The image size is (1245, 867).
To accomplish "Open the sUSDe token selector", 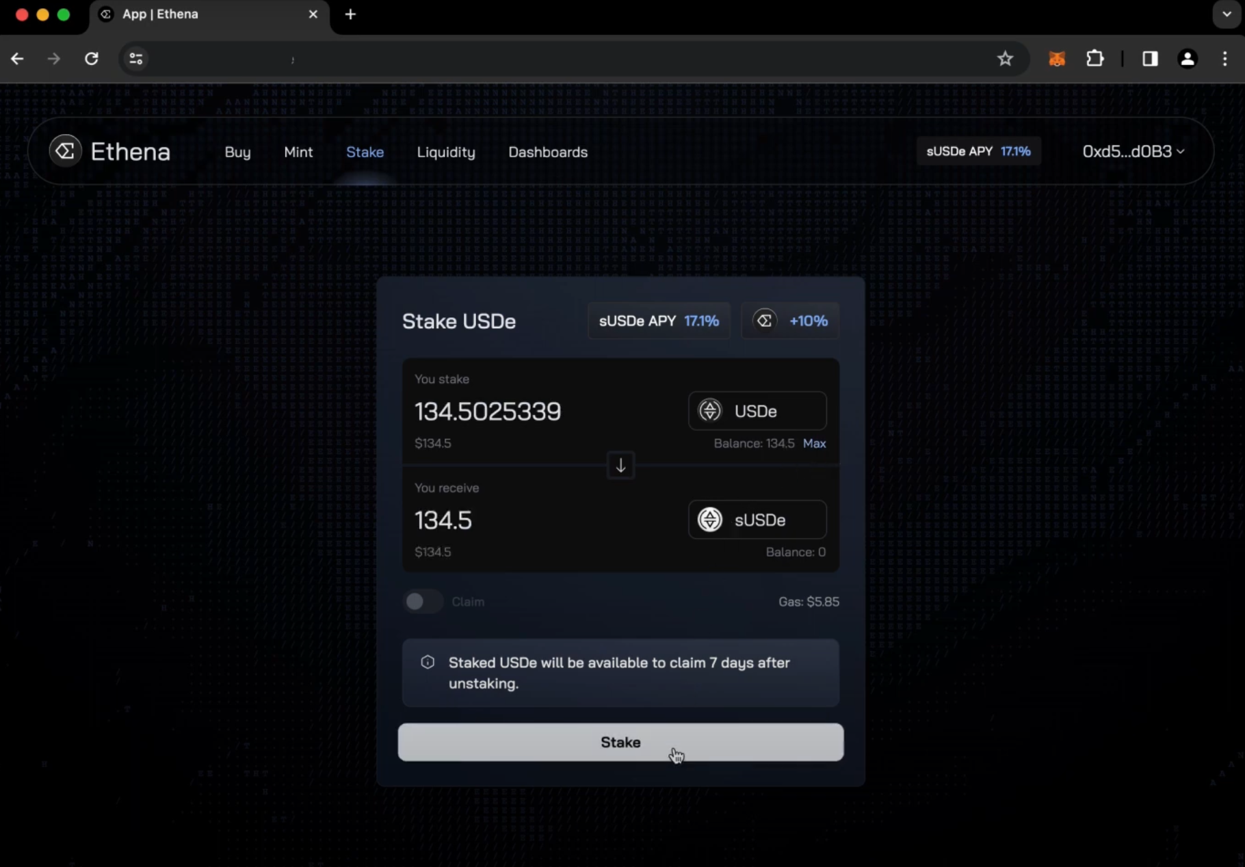I will click(x=757, y=520).
